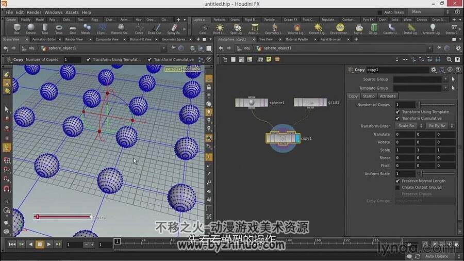Adjust the Uniform Scale slider

[437, 173]
